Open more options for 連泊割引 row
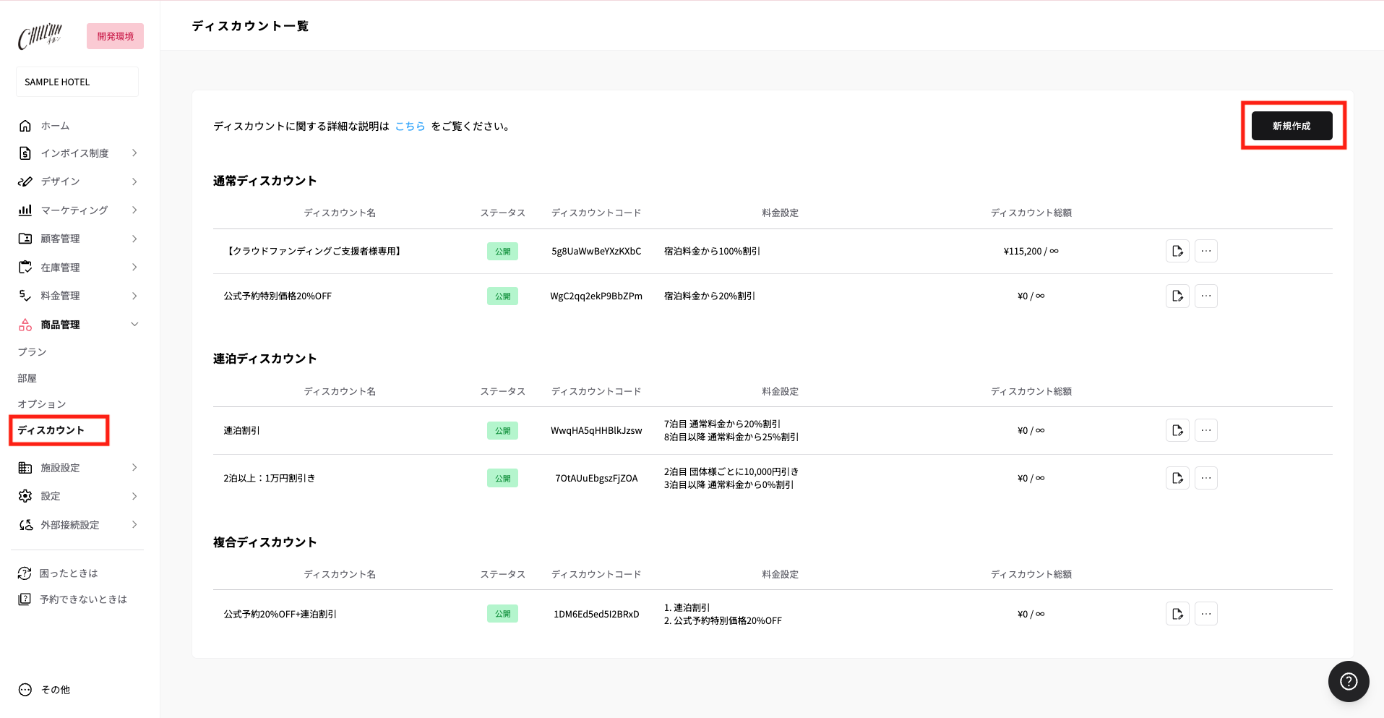The height and width of the screenshot is (718, 1384). (x=1206, y=430)
